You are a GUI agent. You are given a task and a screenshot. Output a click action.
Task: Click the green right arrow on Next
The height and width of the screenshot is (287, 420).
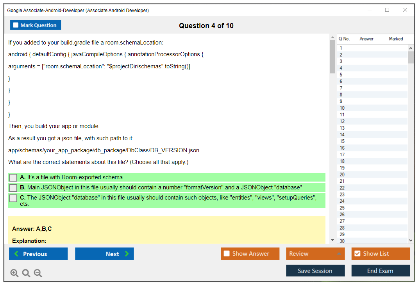tap(127, 254)
